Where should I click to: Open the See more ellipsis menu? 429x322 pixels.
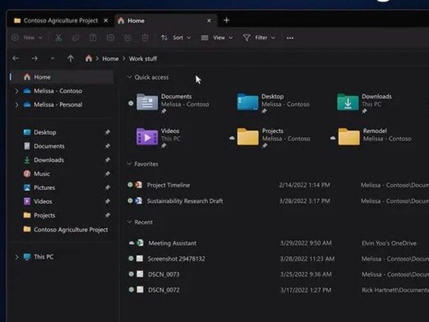pos(290,38)
